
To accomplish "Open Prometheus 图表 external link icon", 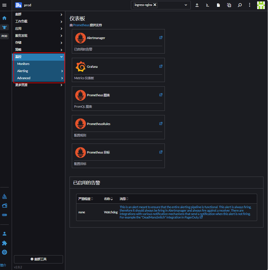I will tap(161, 95).
